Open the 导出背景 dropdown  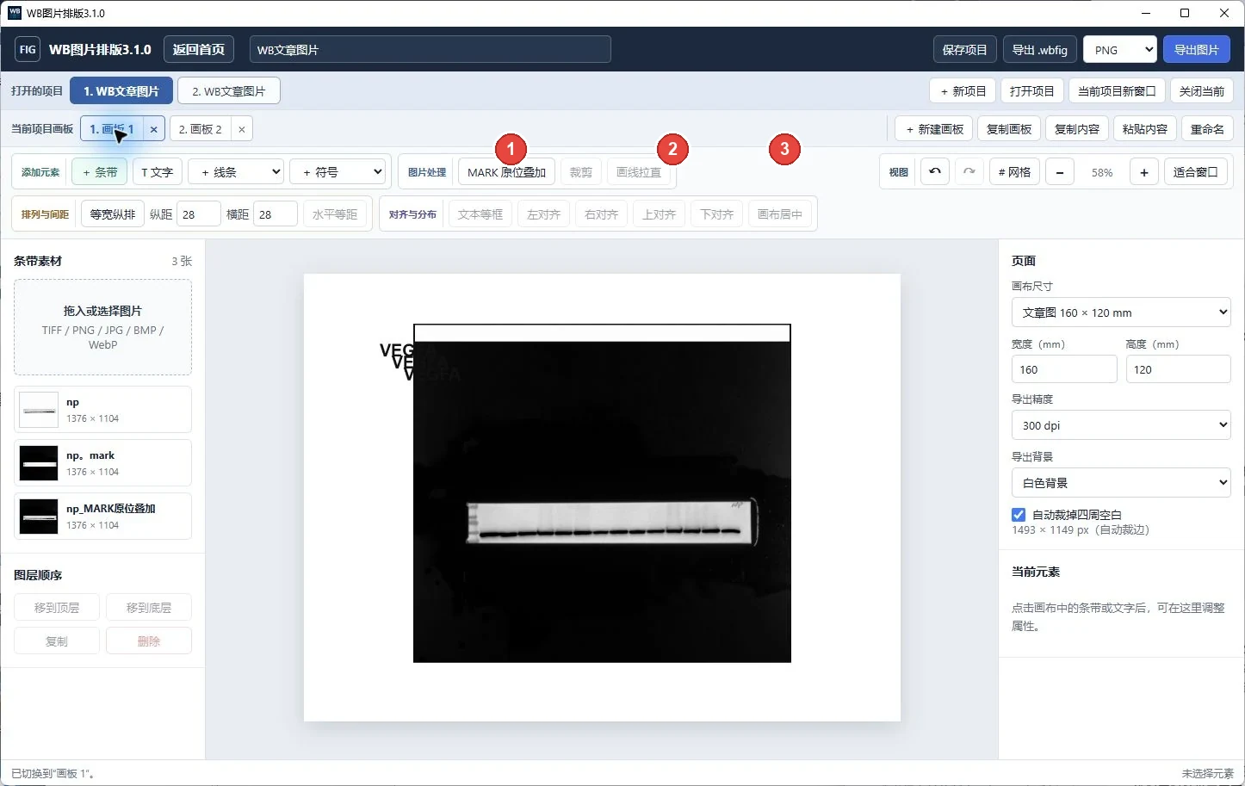click(x=1121, y=483)
